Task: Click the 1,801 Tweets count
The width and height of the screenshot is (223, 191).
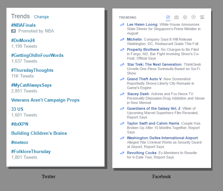Action: coord(24,157)
